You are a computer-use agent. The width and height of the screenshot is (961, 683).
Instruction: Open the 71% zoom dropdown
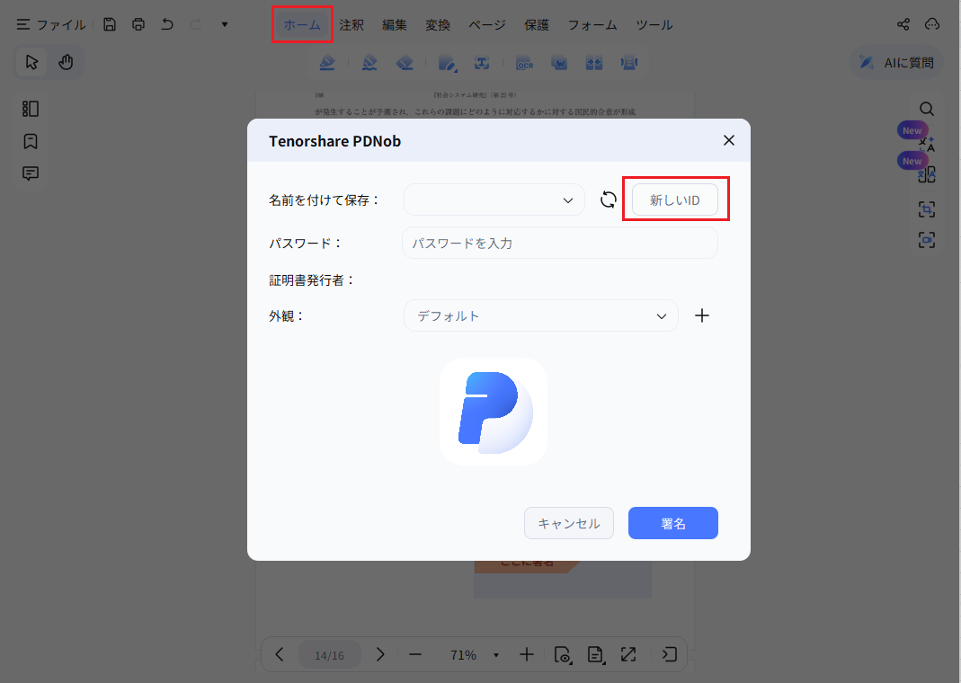(x=474, y=655)
